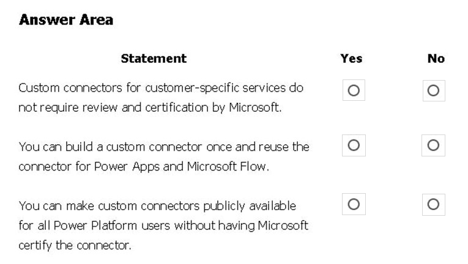Click the line beginning 'Custom connectors for customer-specific'
The width and height of the screenshot is (468, 264).
pos(161,88)
